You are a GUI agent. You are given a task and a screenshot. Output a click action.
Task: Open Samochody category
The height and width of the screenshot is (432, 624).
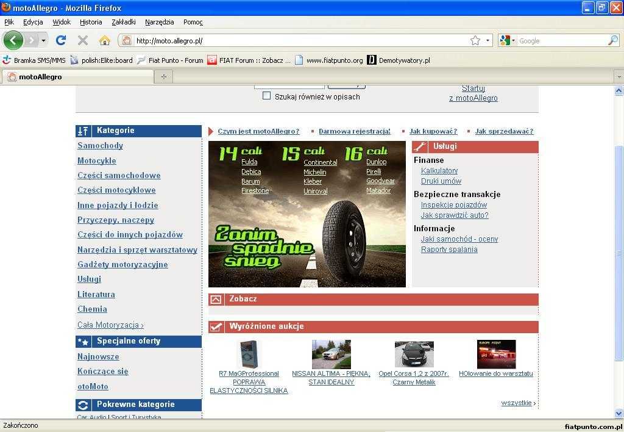100,145
